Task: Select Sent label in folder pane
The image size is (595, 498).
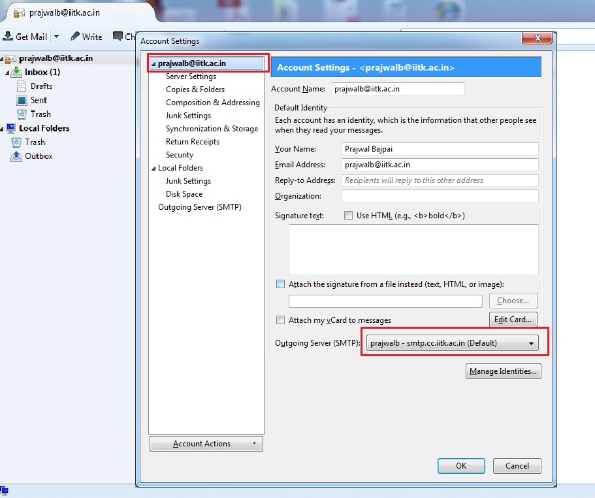Action: [39, 100]
